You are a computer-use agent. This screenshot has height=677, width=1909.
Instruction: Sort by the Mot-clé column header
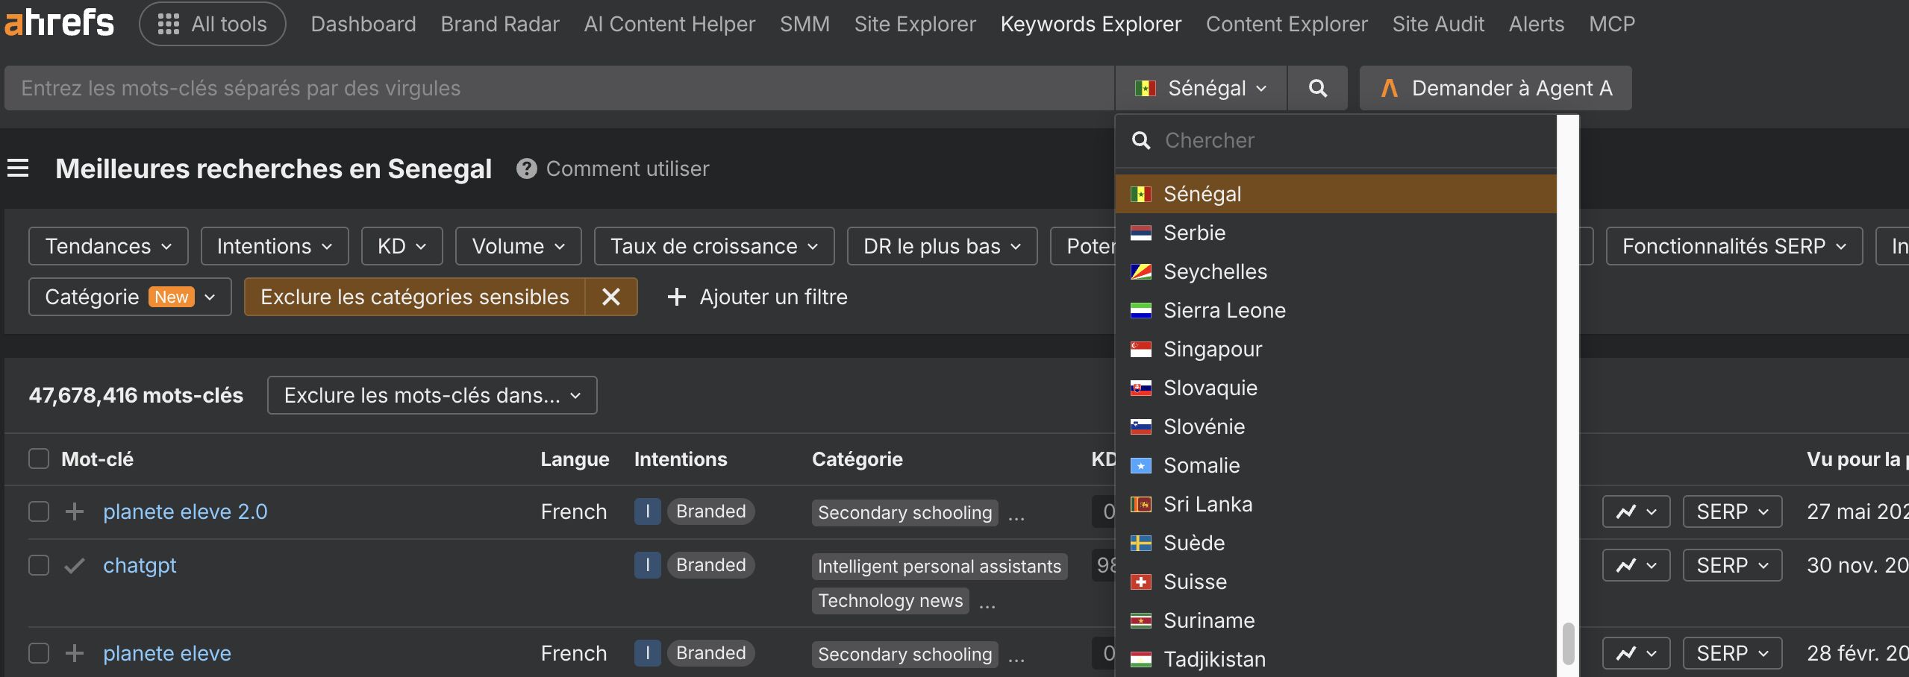[97, 459]
